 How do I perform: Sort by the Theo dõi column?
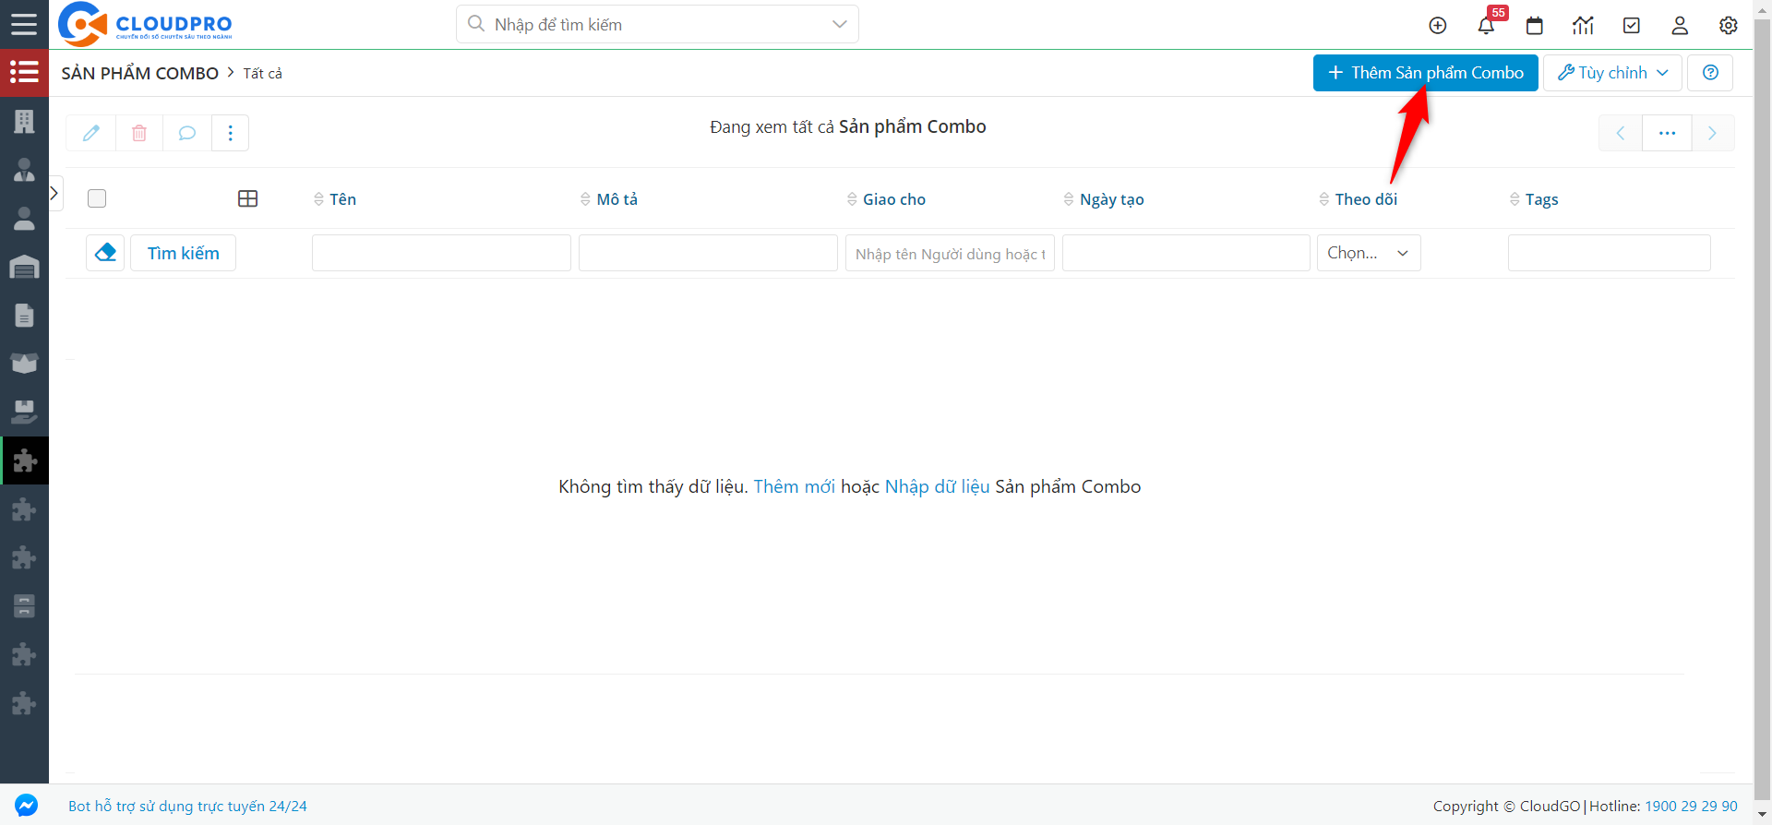pyautogui.click(x=1358, y=199)
